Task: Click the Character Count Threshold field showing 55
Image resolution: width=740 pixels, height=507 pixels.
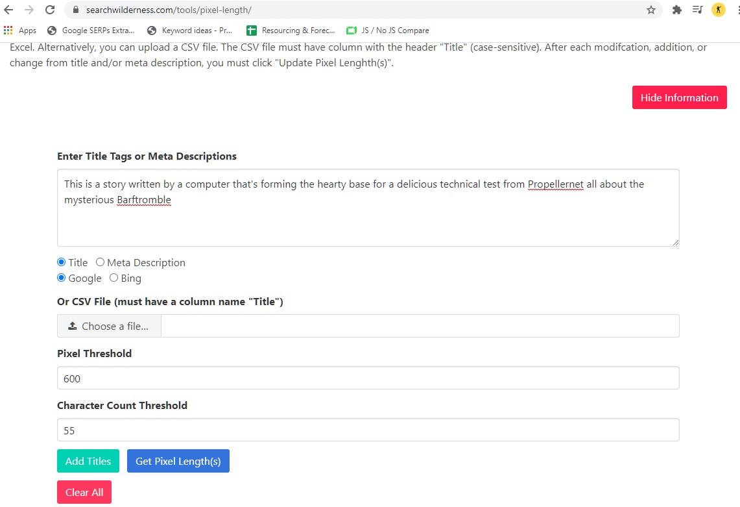Action: point(368,430)
